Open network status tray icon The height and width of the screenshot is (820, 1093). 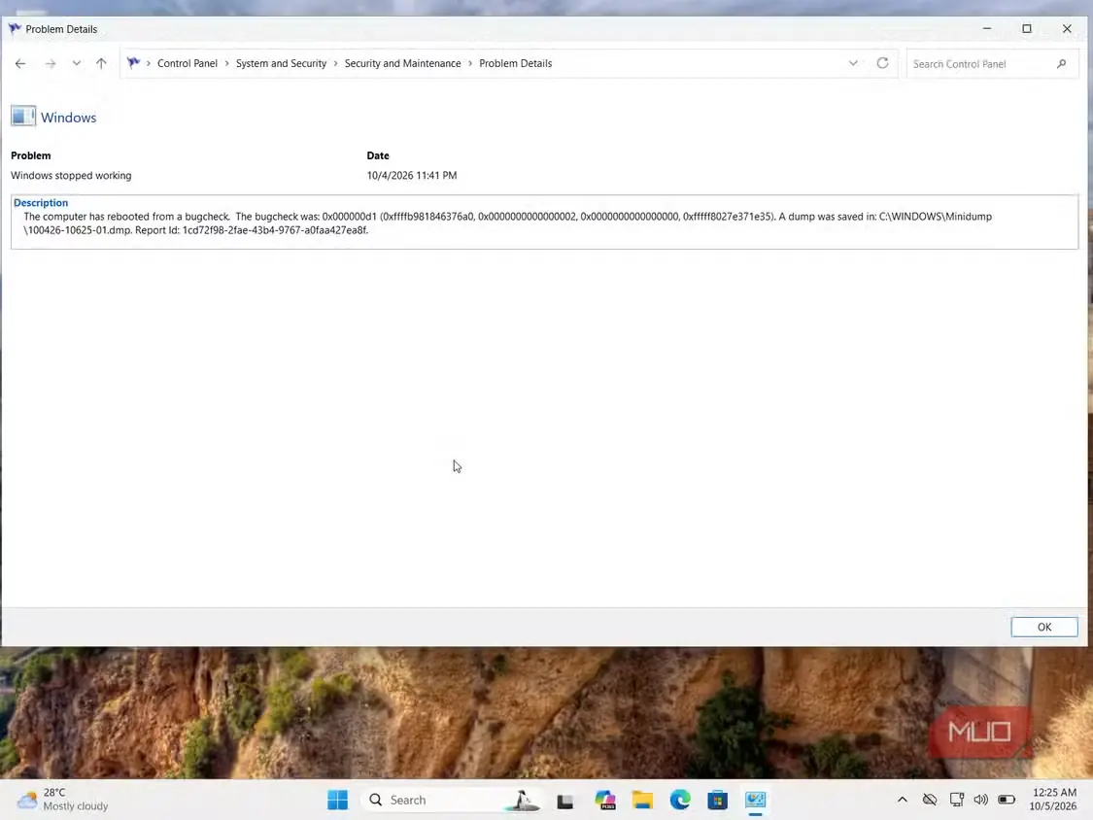click(956, 800)
